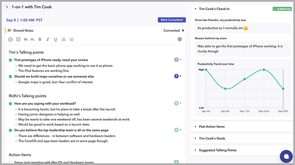Image resolution: width=295 pixels, height=165 pixels.
Task: Click Ridhi's Talking points heading
Action: point(27,96)
